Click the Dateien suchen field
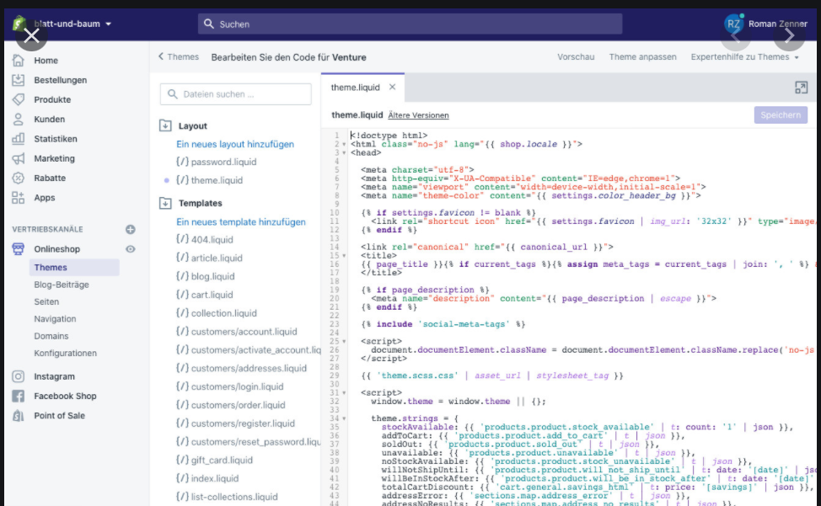The image size is (821, 506). pyautogui.click(x=236, y=94)
